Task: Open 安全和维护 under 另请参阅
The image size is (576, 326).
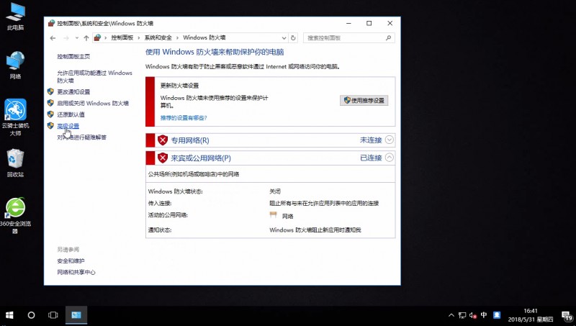Action: coord(71,261)
